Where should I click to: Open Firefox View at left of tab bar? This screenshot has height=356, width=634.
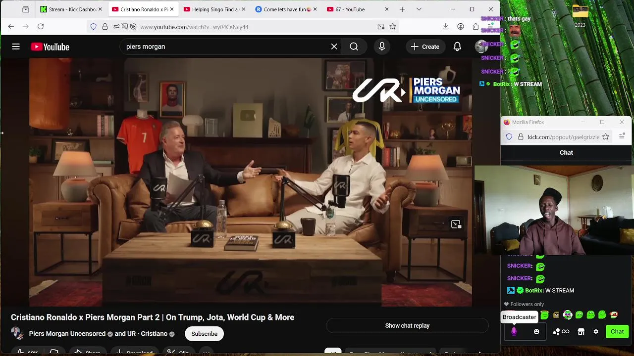(x=26, y=9)
